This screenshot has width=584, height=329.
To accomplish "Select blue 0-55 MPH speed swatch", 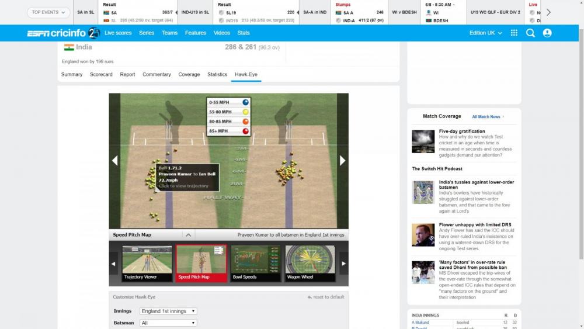I will [x=245, y=102].
